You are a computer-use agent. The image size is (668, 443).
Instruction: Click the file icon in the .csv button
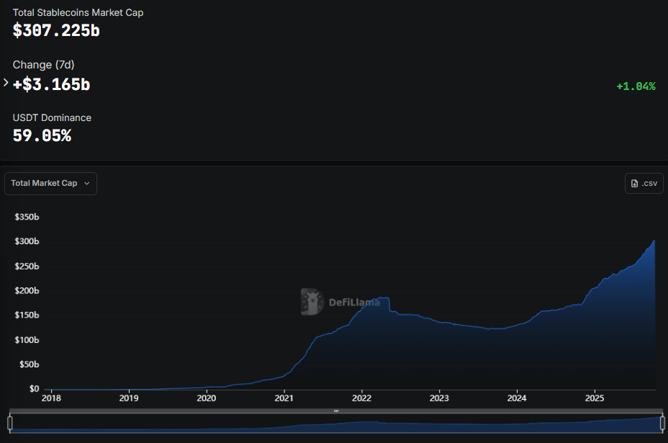click(x=634, y=184)
